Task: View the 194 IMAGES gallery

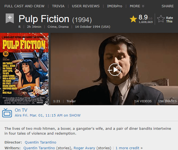Action: [x=167, y=101]
